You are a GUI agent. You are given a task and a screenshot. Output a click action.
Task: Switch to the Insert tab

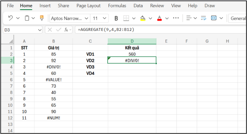(x=45, y=6)
